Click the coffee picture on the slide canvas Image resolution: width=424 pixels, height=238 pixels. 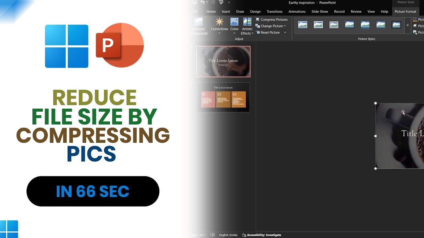pyautogui.click(x=399, y=136)
